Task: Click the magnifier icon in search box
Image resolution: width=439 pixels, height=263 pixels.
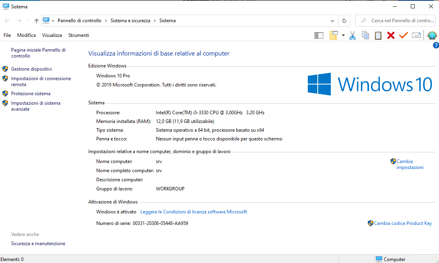Action: (363, 21)
